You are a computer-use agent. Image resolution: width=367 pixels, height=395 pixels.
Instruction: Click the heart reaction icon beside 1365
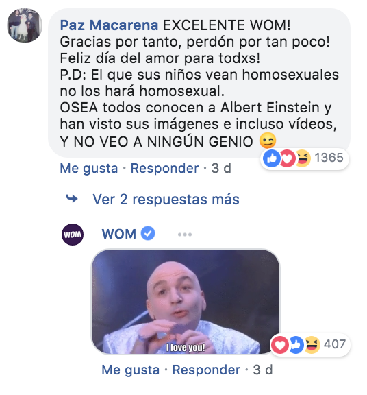(x=287, y=158)
